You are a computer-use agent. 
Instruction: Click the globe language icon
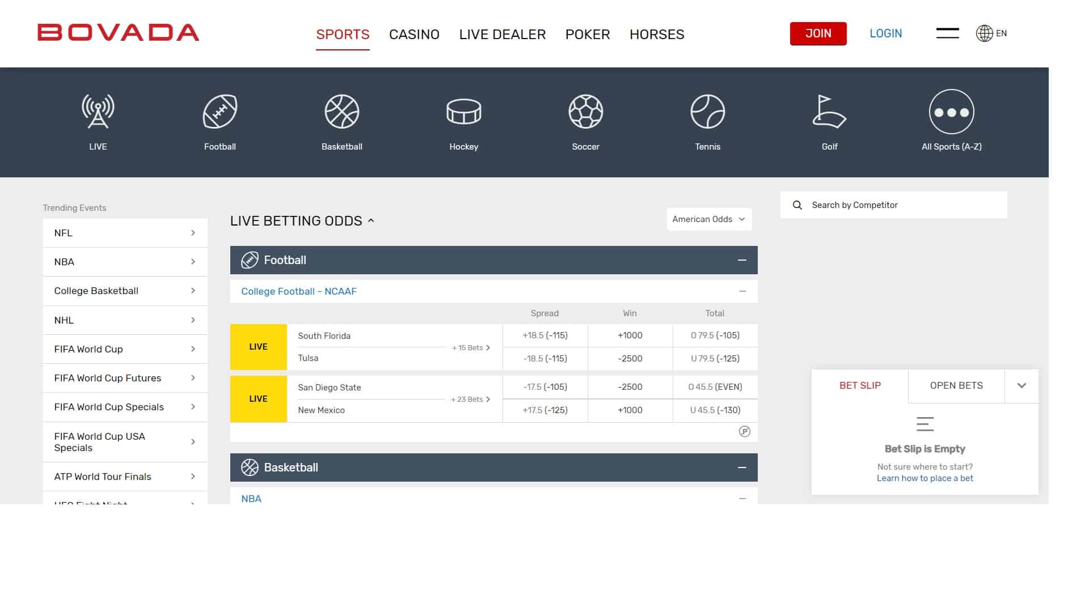(984, 33)
